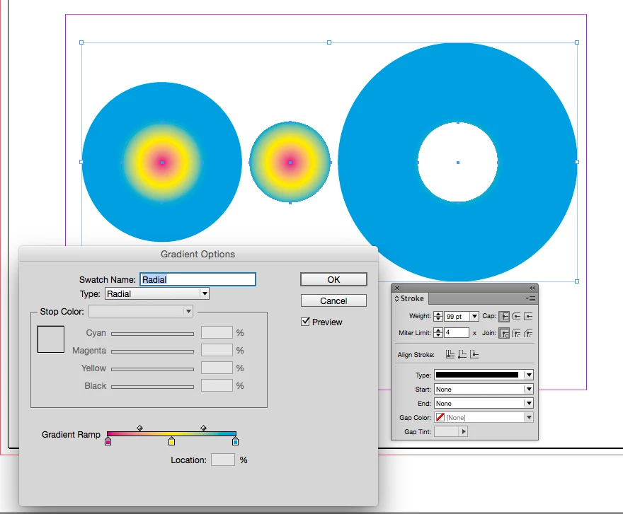Select the Miter Join icon
The height and width of the screenshot is (514, 623).
(504, 334)
